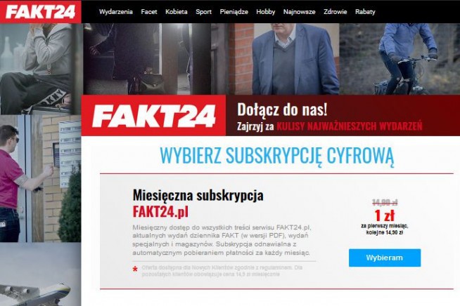The image size is (460, 306).
Task: Click the Dołącz do nas banner text
Action: (x=282, y=109)
